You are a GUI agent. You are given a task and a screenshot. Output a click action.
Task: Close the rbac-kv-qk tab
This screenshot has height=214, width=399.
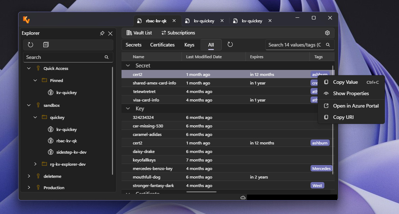point(174,21)
